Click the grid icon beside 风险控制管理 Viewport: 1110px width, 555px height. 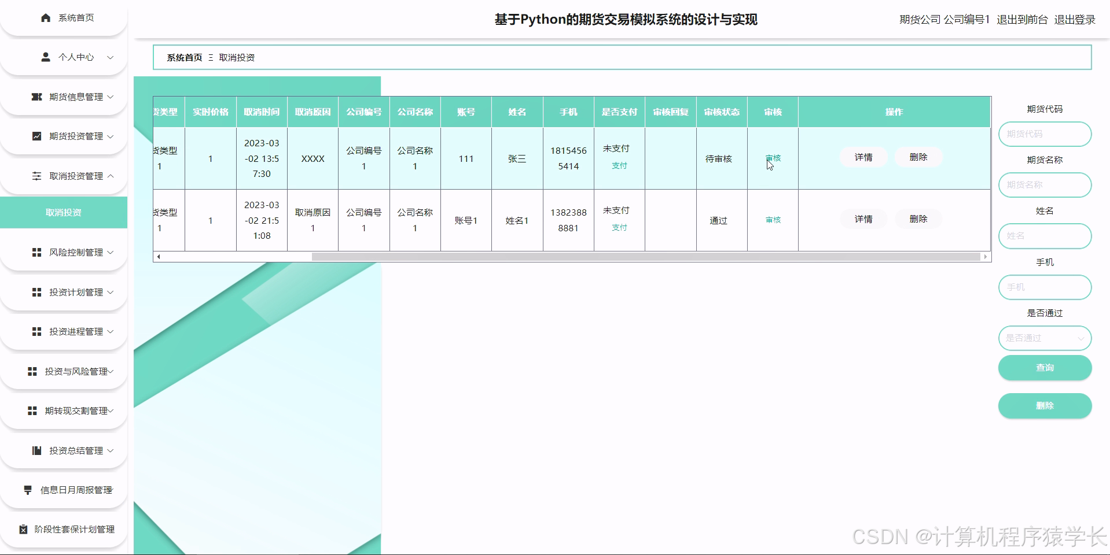pos(36,252)
